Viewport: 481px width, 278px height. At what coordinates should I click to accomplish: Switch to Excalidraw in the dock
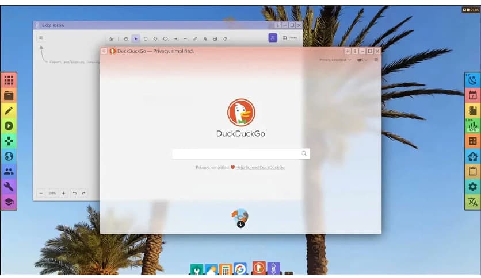pyautogui.click(x=274, y=268)
